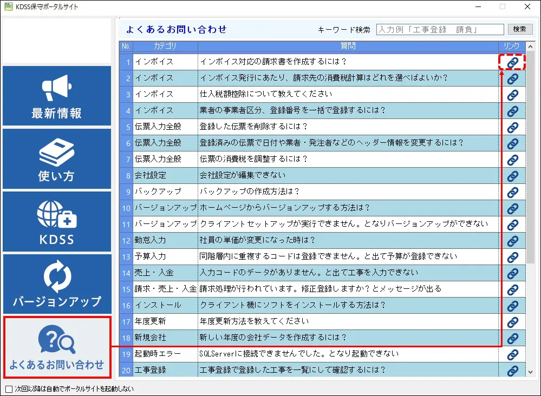Open link icon for row 5 登録した伝票を削除
Image resolution: width=541 pixels, height=396 pixels.
(512, 127)
